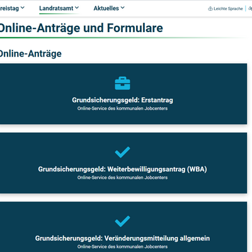Open the Aktuelles menu
This screenshot has height=252, width=252.
109,8
